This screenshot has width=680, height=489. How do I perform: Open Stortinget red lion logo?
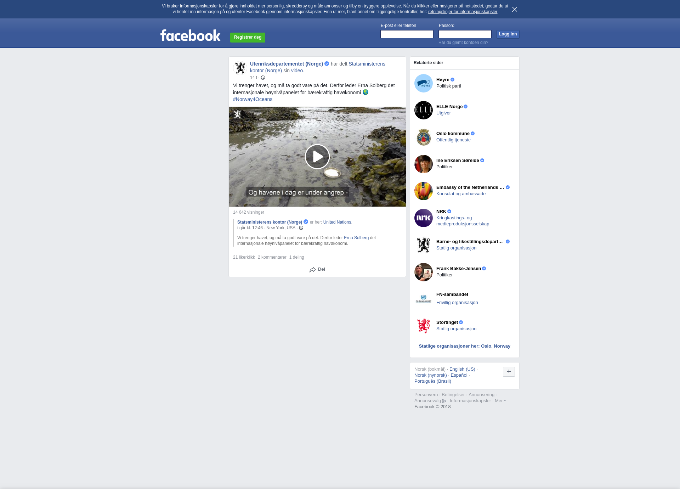pos(424,326)
